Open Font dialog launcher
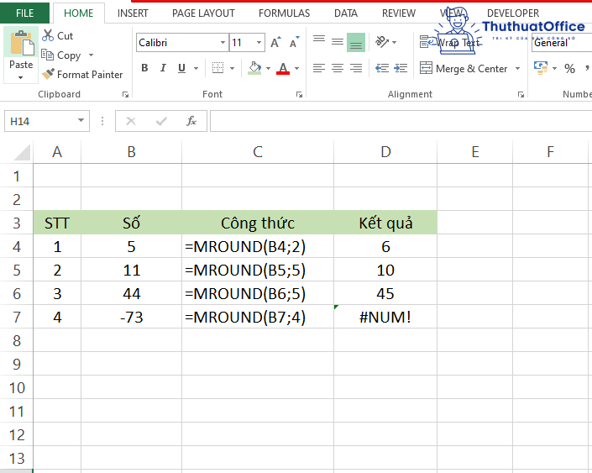The image size is (592, 473). click(x=299, y=94)
